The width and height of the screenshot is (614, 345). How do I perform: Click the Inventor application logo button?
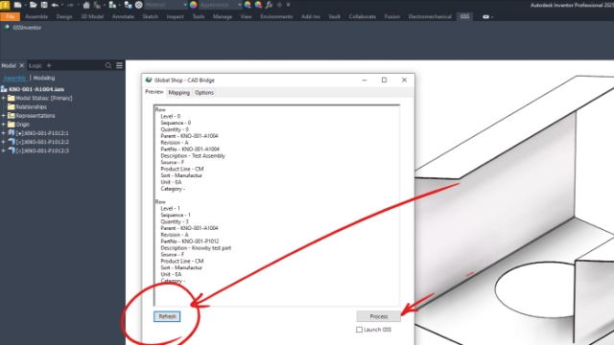5,5
